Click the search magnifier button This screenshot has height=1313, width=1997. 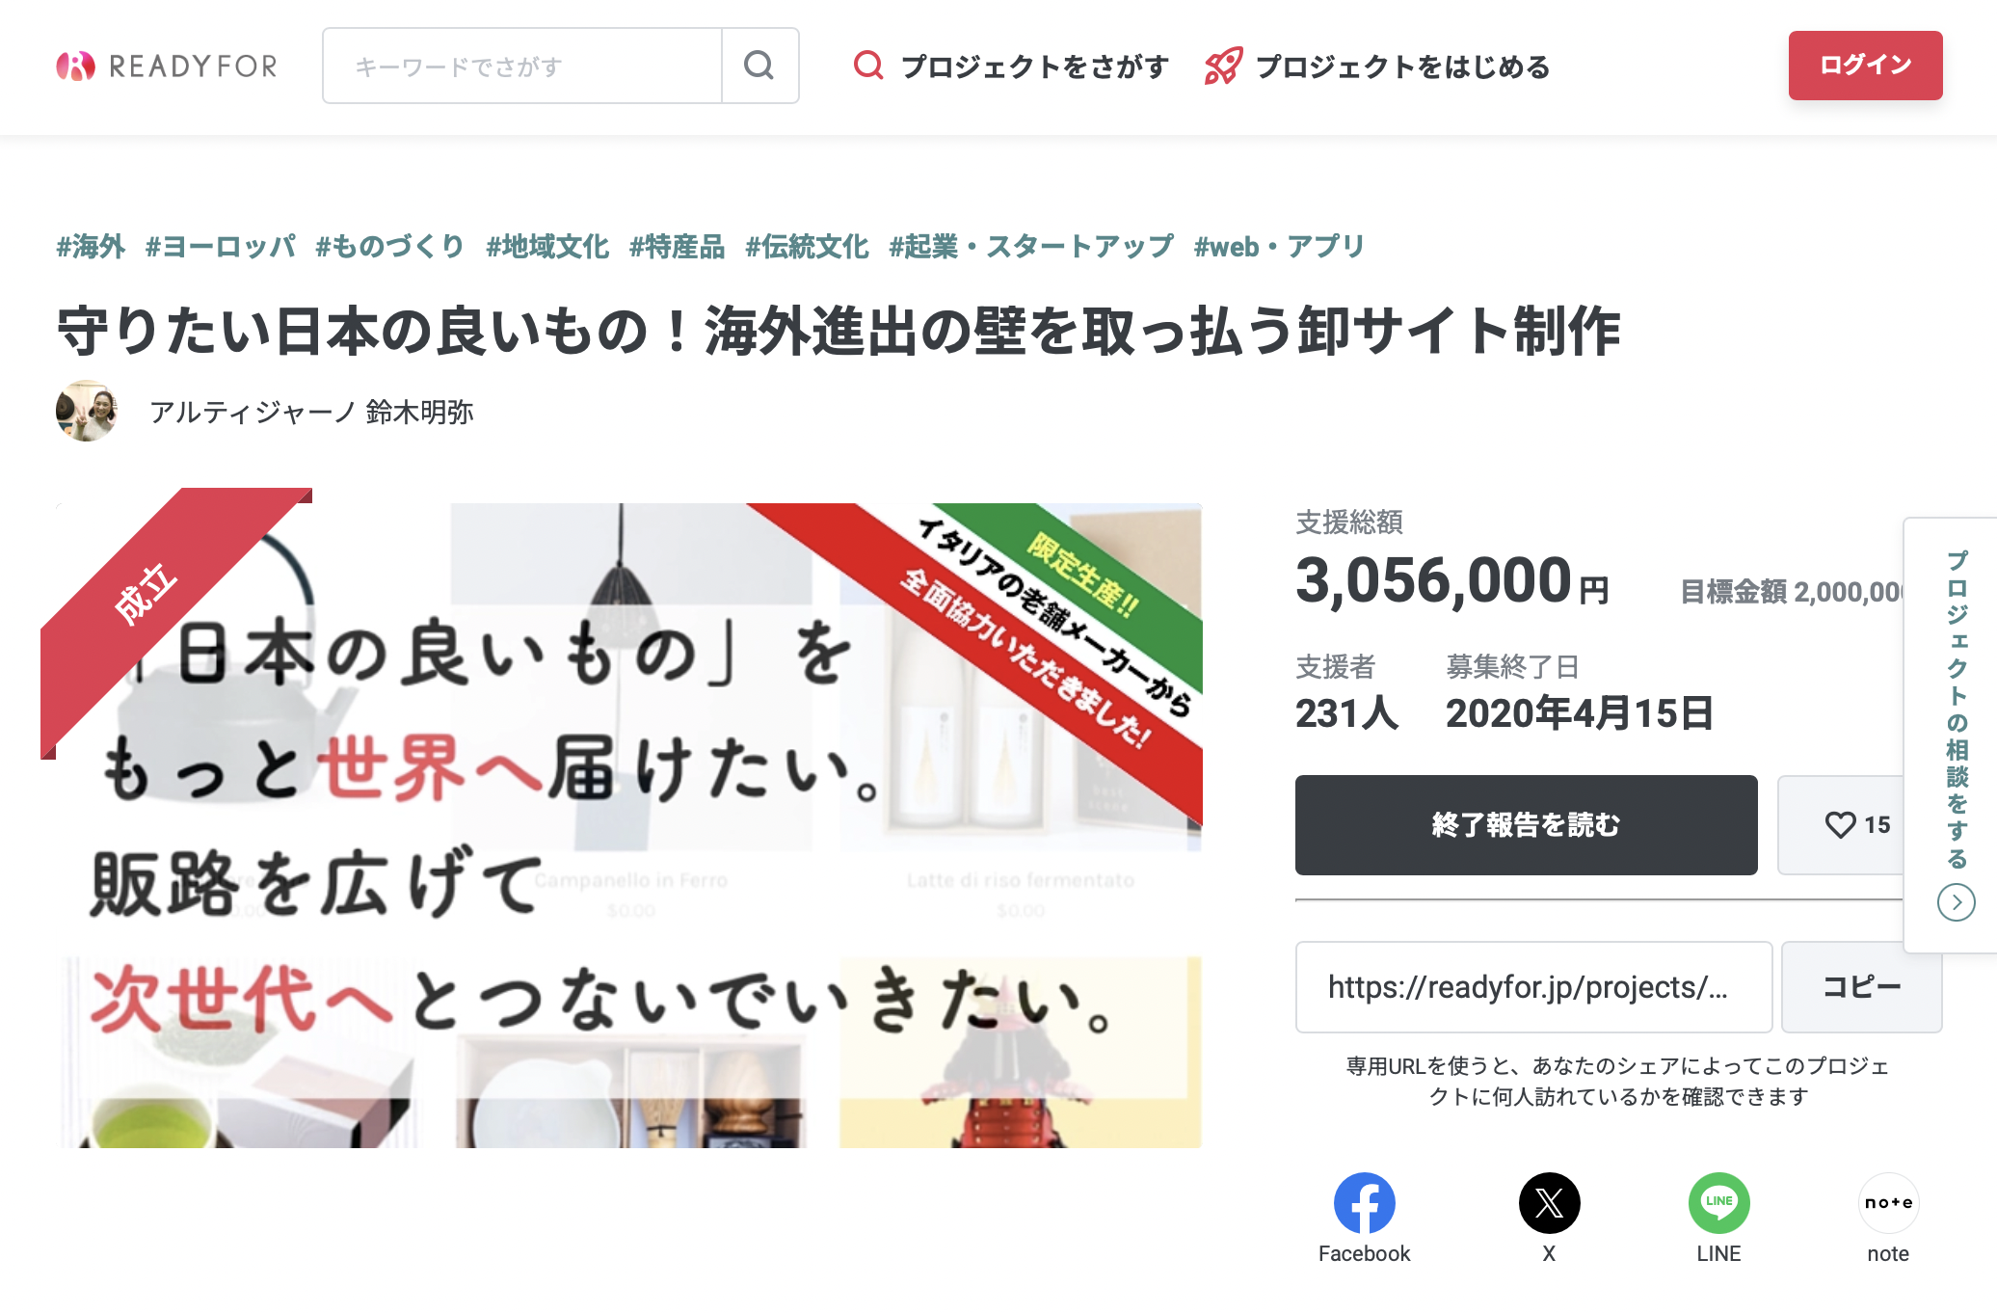point(759,66)
